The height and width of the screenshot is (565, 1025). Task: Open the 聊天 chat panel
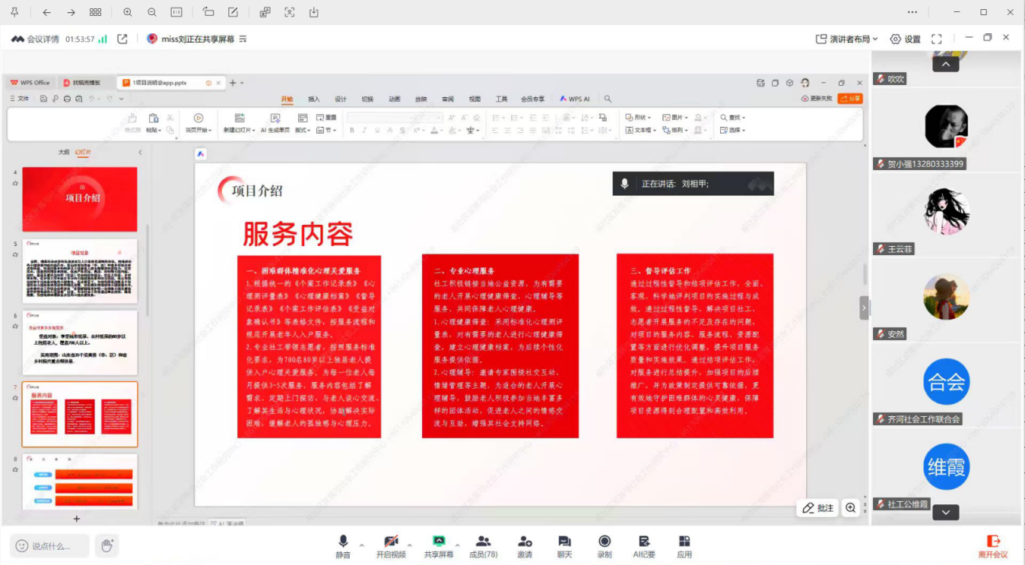coord(563,545)
